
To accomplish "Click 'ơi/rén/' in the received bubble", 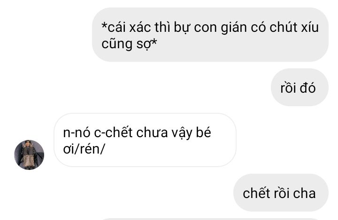I will [x=84, y=148].
